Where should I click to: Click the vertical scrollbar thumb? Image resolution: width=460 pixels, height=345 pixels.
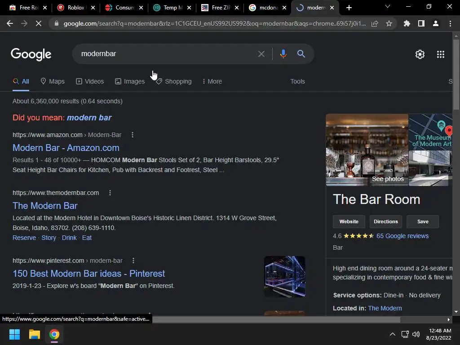pos(456,74)
